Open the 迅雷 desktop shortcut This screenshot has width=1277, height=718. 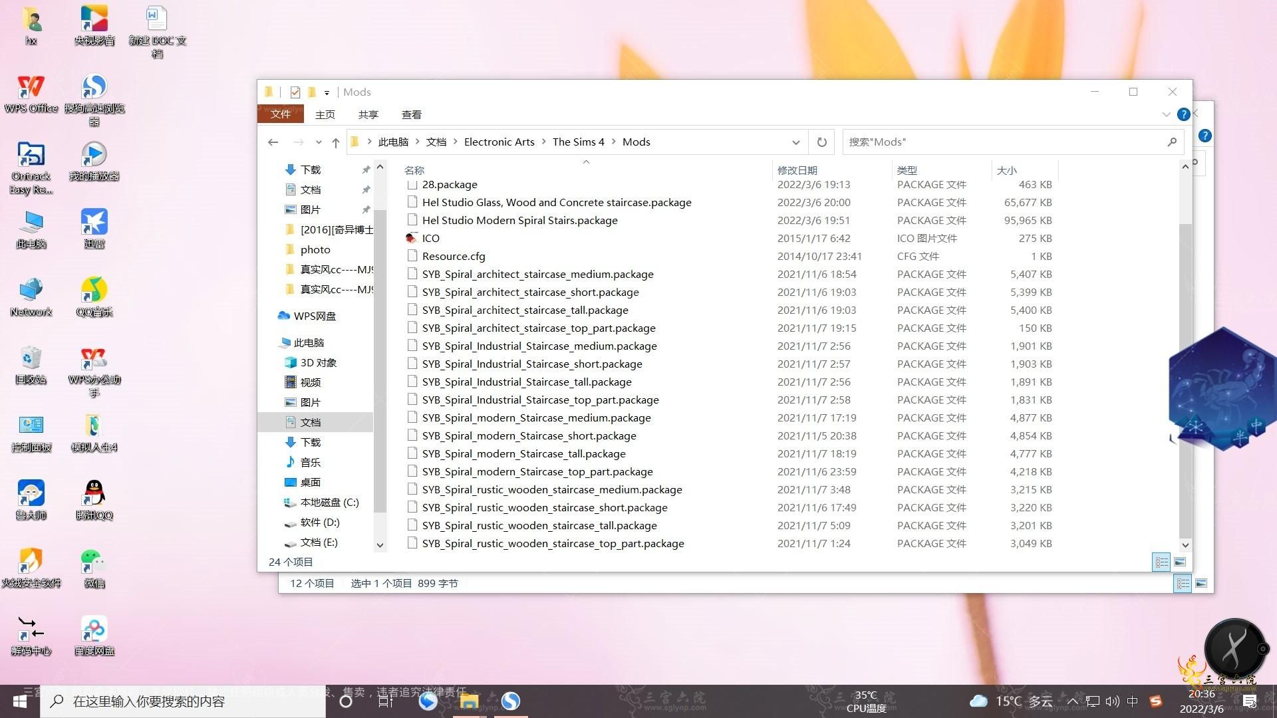coord(94,227)
